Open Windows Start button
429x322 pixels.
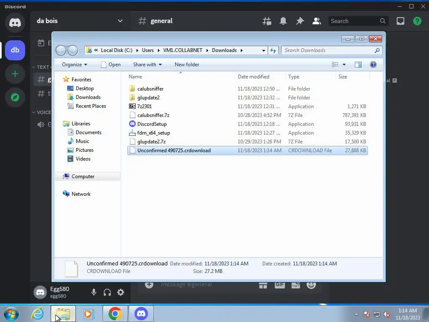click(11, 314)
